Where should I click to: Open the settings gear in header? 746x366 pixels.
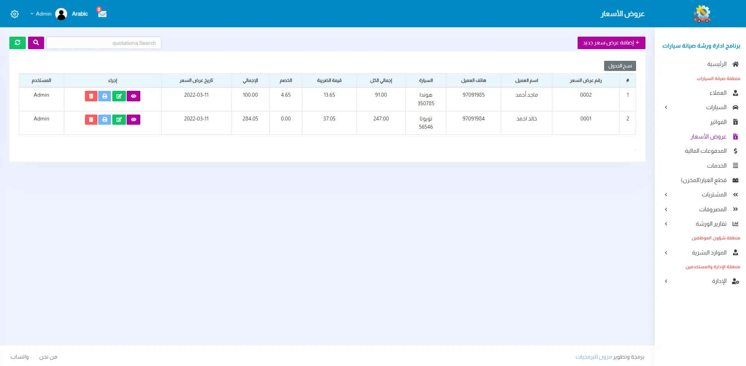[15, 14]
